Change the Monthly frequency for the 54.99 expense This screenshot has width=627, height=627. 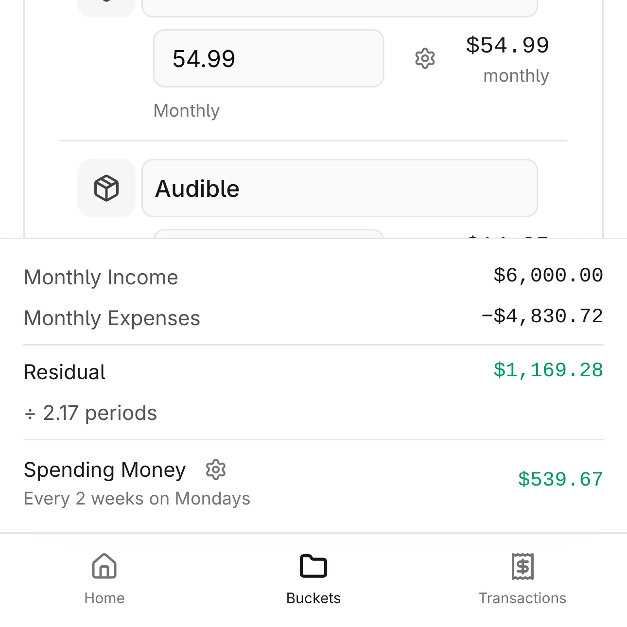[186, 110]
